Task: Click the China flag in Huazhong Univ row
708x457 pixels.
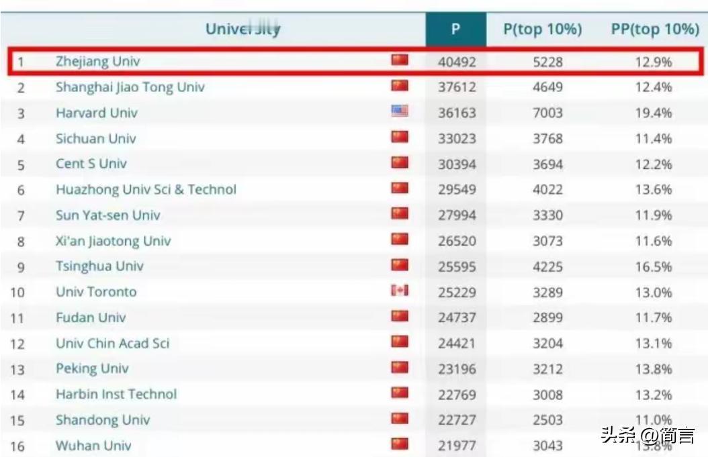Action: 400,188
